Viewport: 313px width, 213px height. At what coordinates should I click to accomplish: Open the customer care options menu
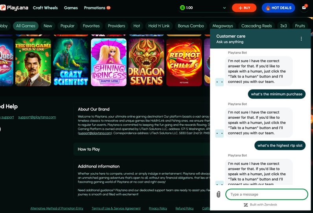(301, 39)
